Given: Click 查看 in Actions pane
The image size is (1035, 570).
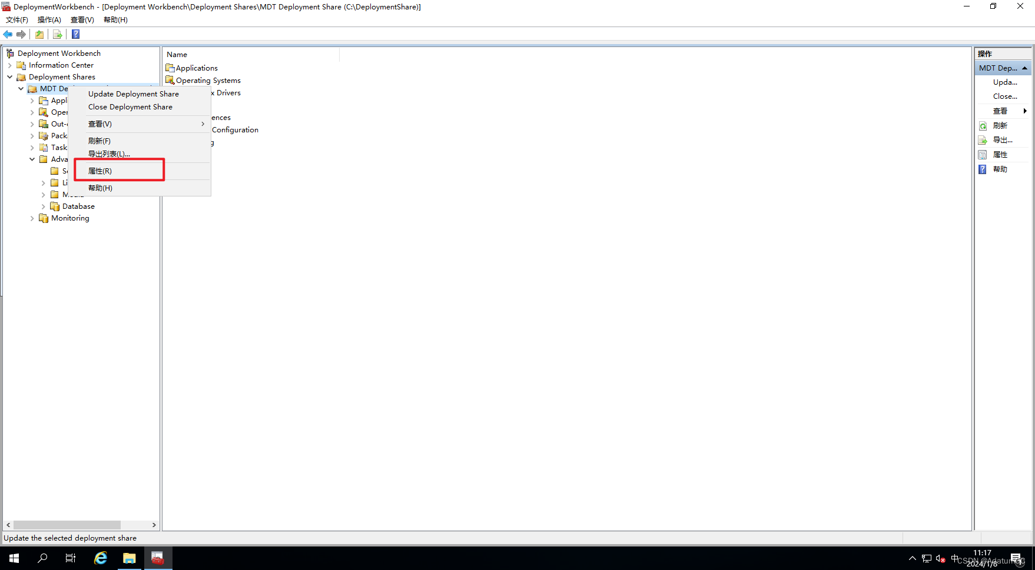Looking at the screenshot, I should point(1000,111).
